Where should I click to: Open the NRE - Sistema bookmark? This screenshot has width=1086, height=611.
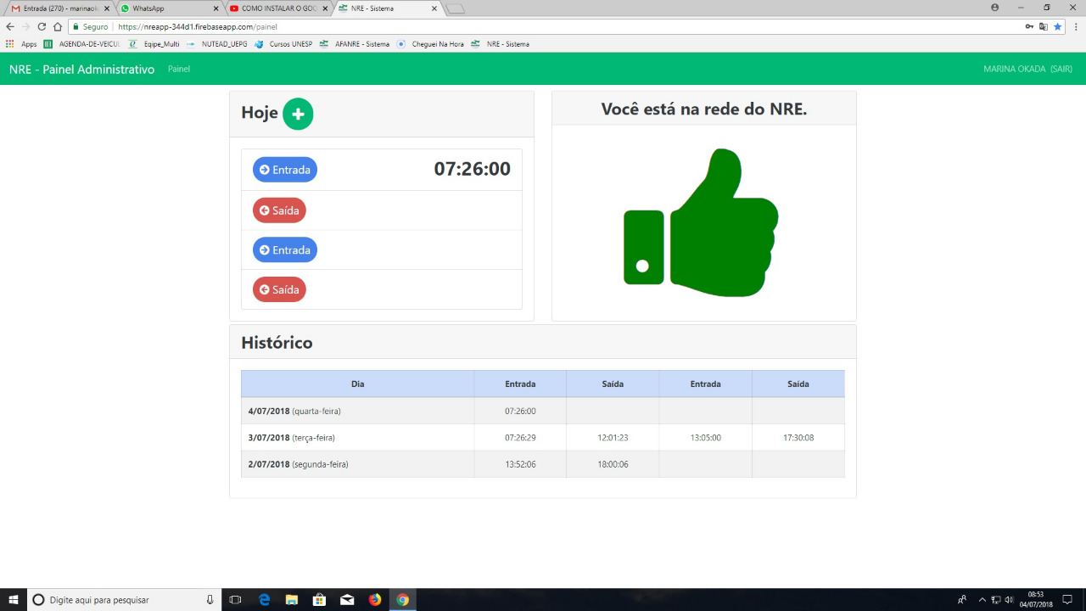point(501,44)
